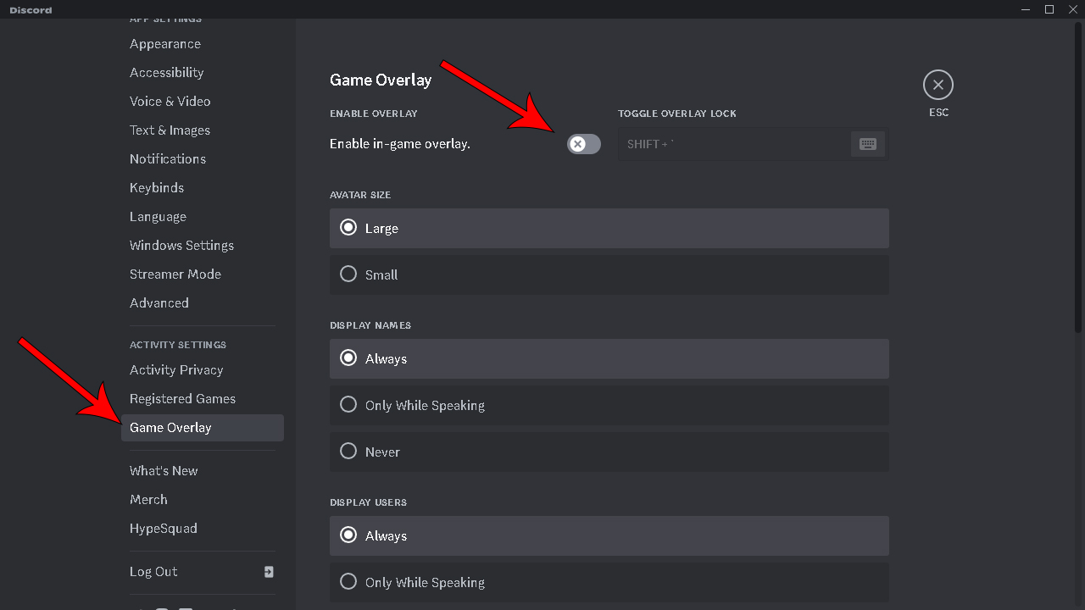Open the What's New changelog
1085x610 pixels.
point(164,471)
